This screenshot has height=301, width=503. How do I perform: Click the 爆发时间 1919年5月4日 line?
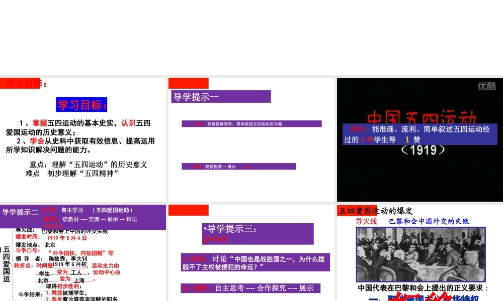[51, 238]
